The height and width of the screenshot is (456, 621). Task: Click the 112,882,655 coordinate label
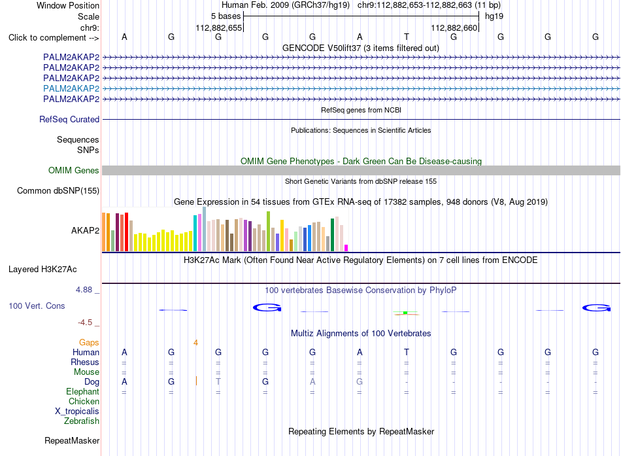coord(218,27)
